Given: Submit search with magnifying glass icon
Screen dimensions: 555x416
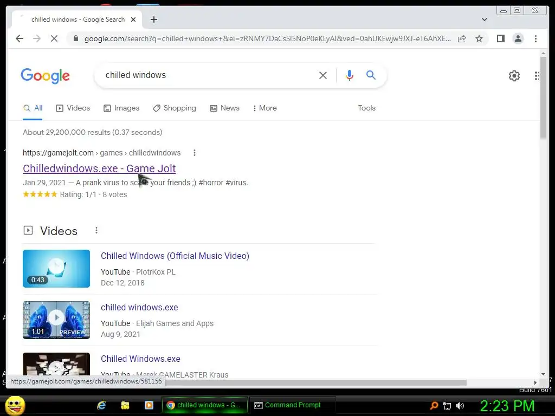Looking at the screenshot, I should click(x=371, y=75).
